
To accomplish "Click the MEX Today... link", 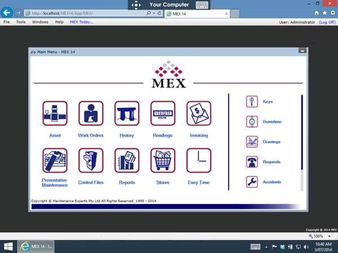I will click(x=82, y=22).
